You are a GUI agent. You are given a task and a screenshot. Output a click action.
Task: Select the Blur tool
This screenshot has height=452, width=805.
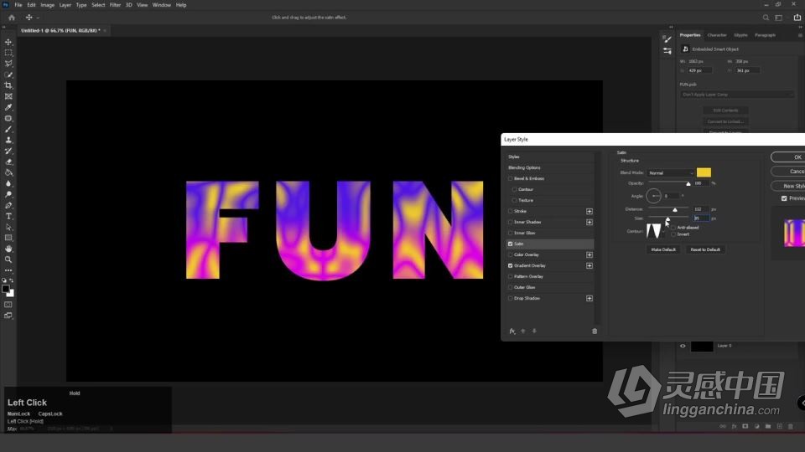pos(8,183)
